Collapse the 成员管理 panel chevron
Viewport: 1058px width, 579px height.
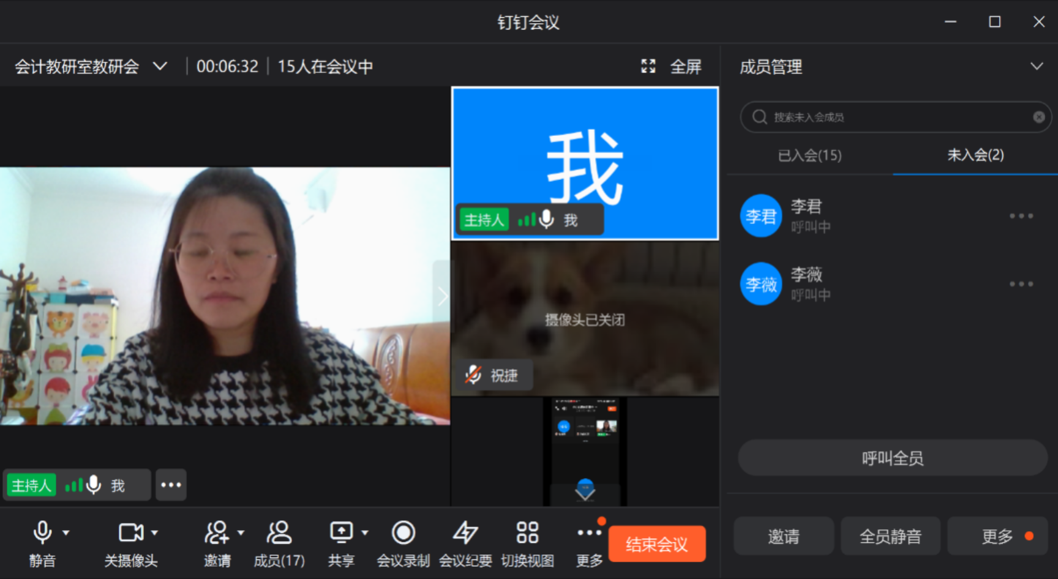[x=1037, y=66]
